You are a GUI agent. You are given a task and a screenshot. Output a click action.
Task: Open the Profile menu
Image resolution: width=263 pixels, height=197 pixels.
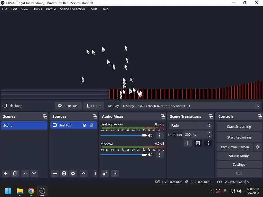click(x=51, y=9)
